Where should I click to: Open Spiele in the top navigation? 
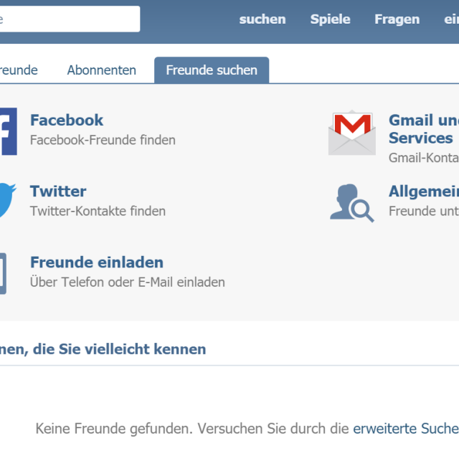pyautogui.click(x=330, y=19)
